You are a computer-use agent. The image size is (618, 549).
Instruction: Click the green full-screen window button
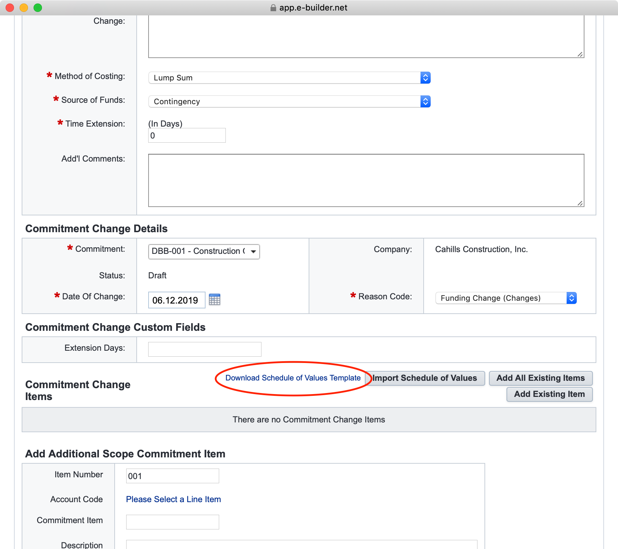pyautogui.click(x=38, y=8)
